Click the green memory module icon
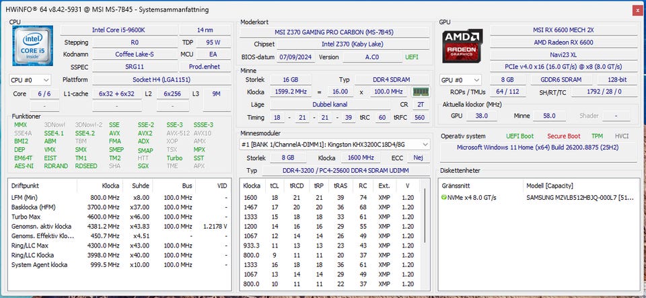 coord(421,91)
